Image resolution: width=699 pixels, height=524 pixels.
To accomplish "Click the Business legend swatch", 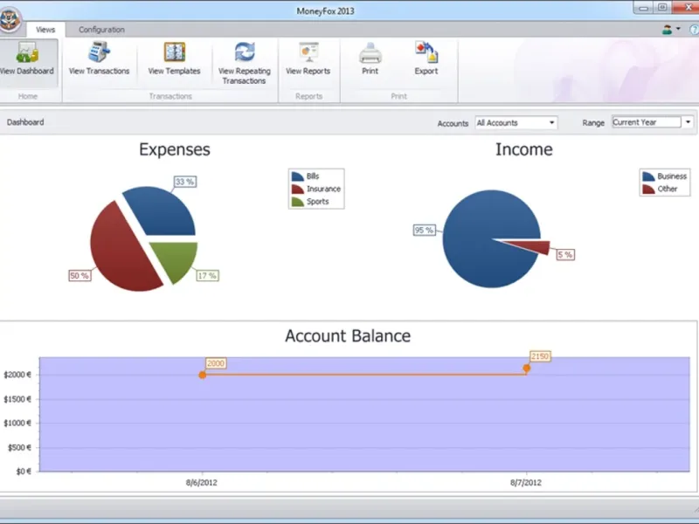I will (x=648, y=176).
